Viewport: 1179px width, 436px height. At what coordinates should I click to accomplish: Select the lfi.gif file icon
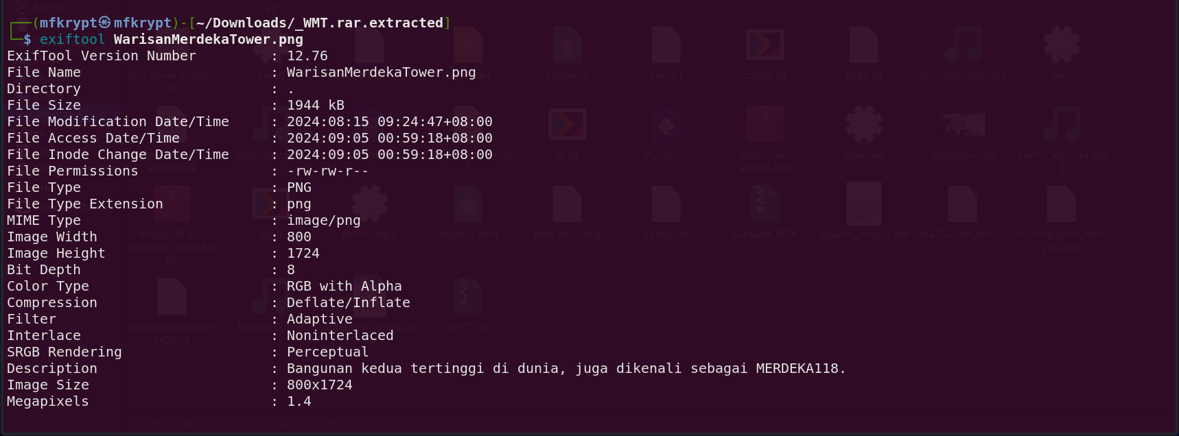coord(567,126)
